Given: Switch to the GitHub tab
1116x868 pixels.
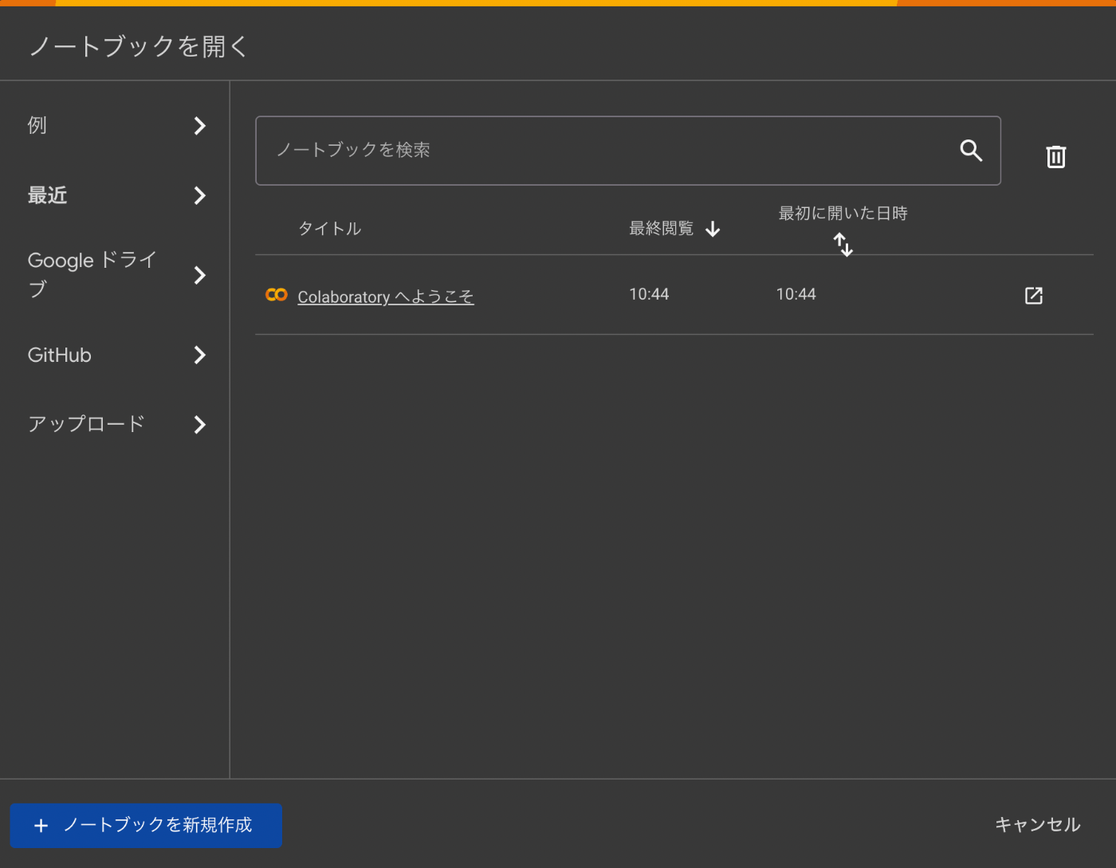Looking at the screenshot, I should tap(115, 355).
